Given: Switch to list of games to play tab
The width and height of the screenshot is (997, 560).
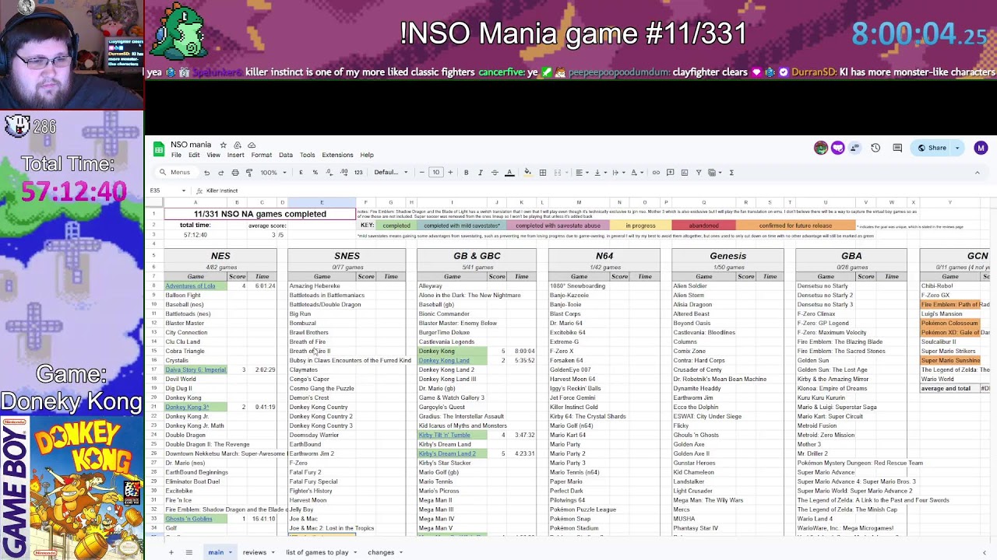Looking at the screenshot, I should coord(317,552).
